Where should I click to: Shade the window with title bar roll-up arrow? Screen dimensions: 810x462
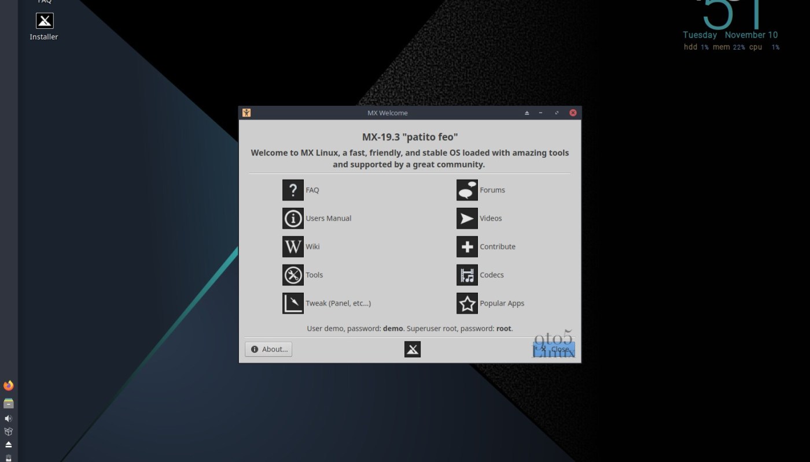click(527, 113)
